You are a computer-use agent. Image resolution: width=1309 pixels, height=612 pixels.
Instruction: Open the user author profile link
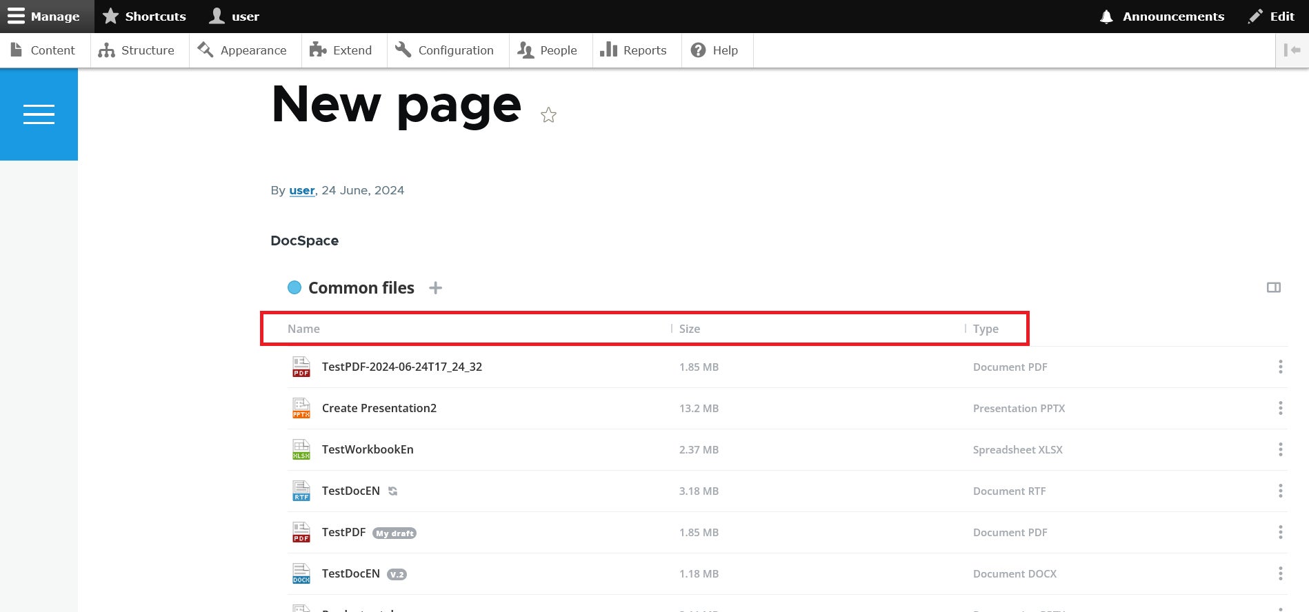point(302,190)
